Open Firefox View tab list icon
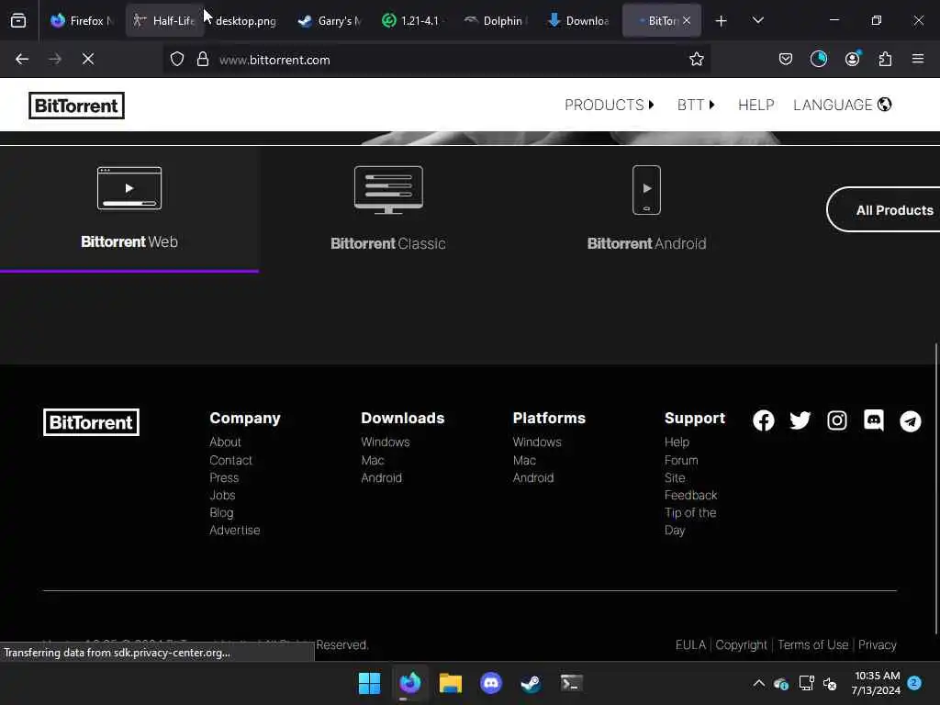The height and width of the screenshot is (705, 940). click(x=18, y=20)
